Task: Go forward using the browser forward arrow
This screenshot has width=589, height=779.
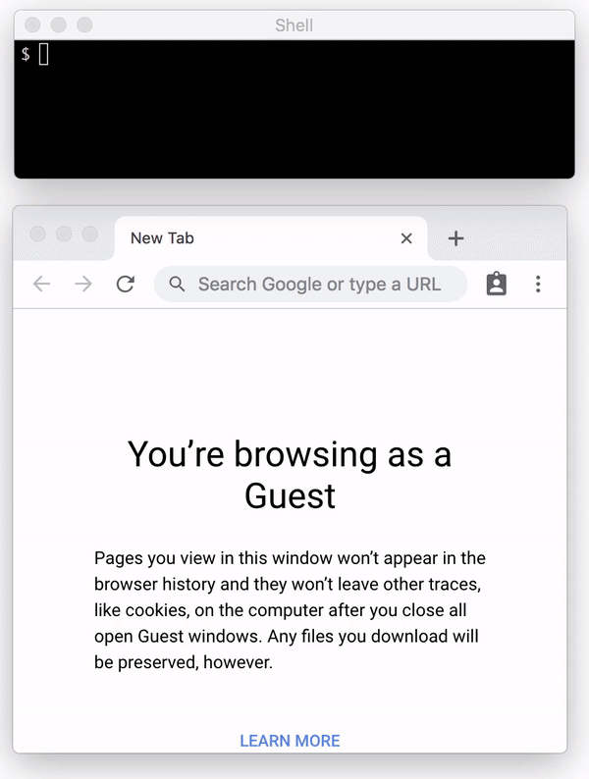Action: (x=83, y=285)
